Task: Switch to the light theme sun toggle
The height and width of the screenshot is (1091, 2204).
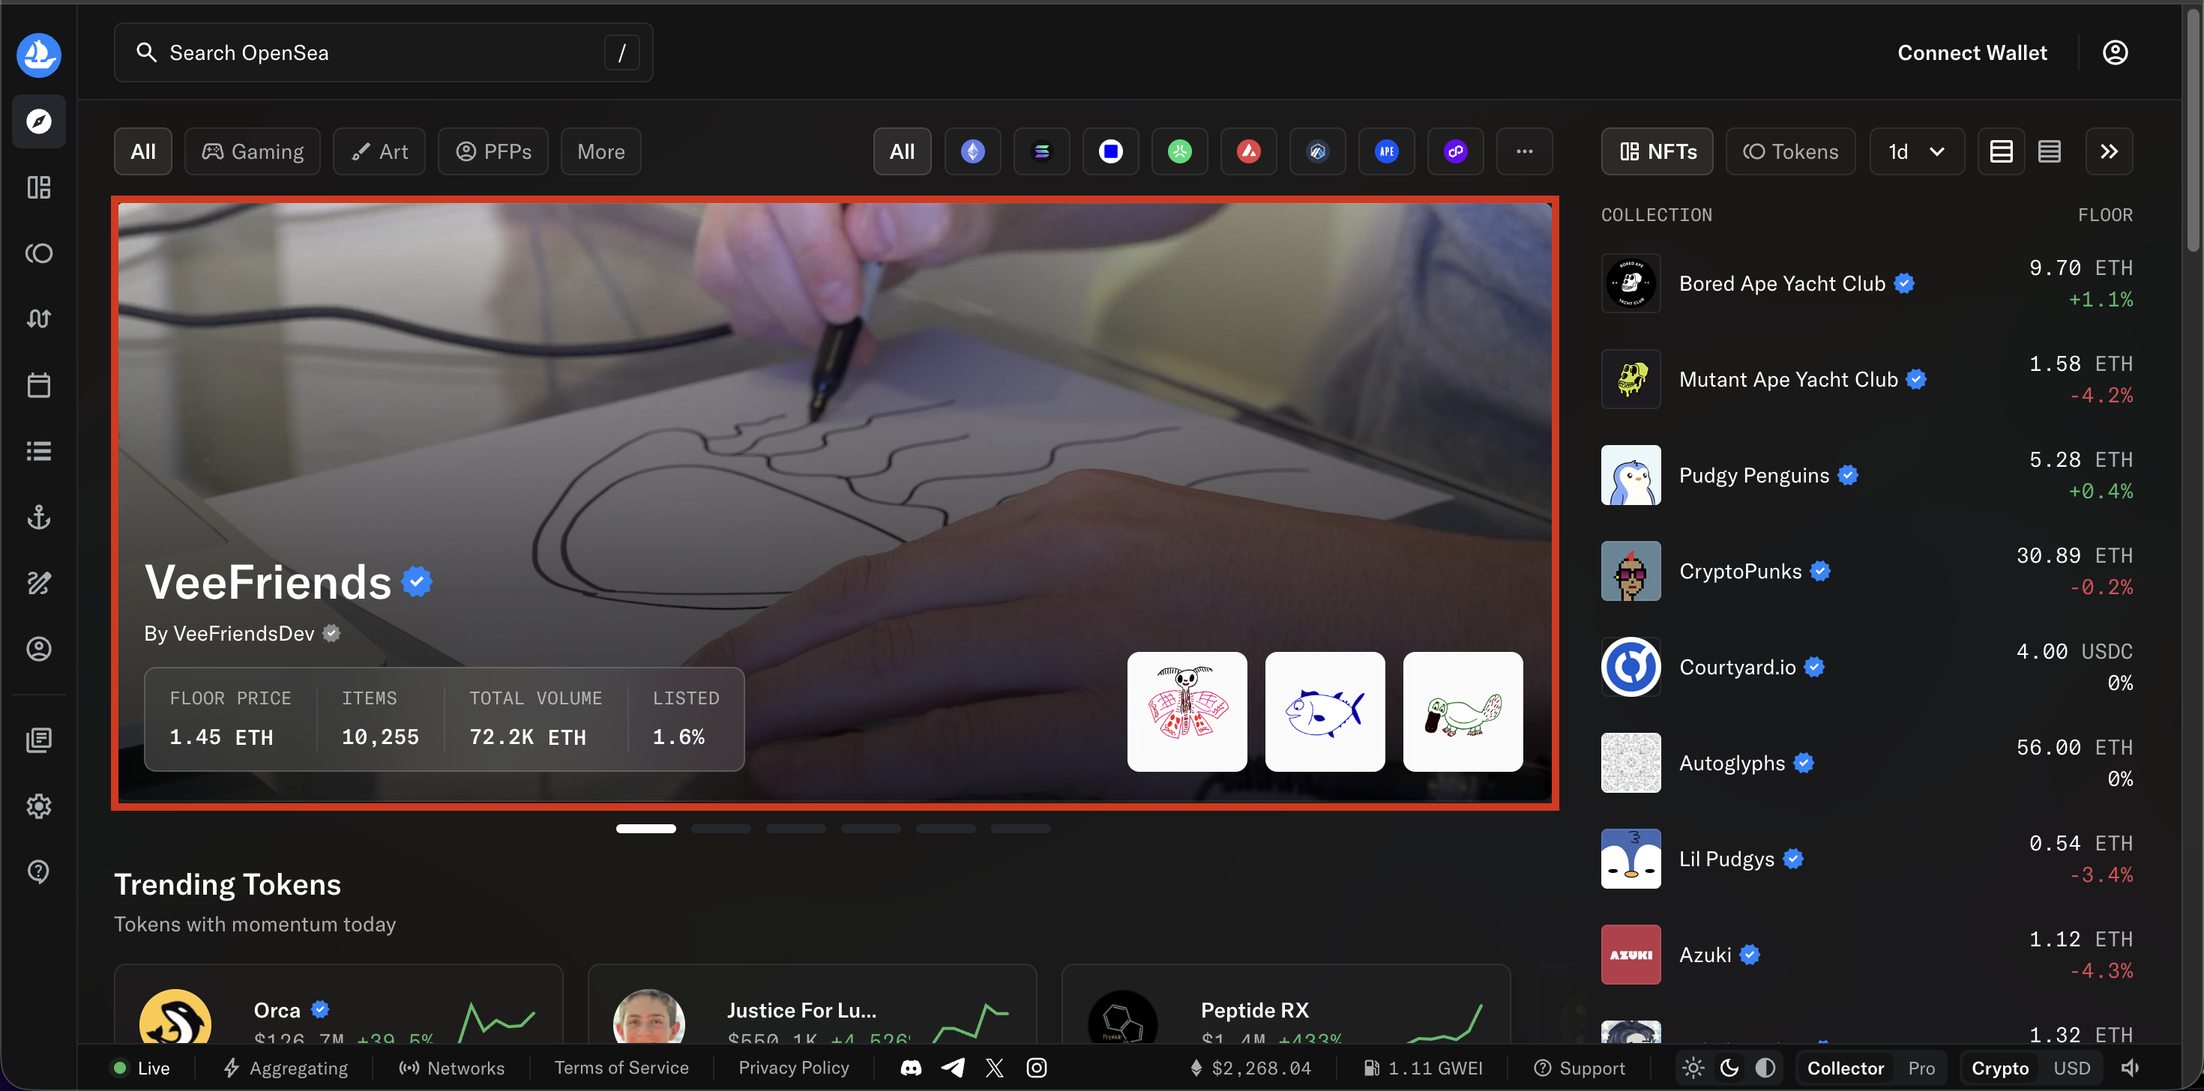Action: 1693,1068
